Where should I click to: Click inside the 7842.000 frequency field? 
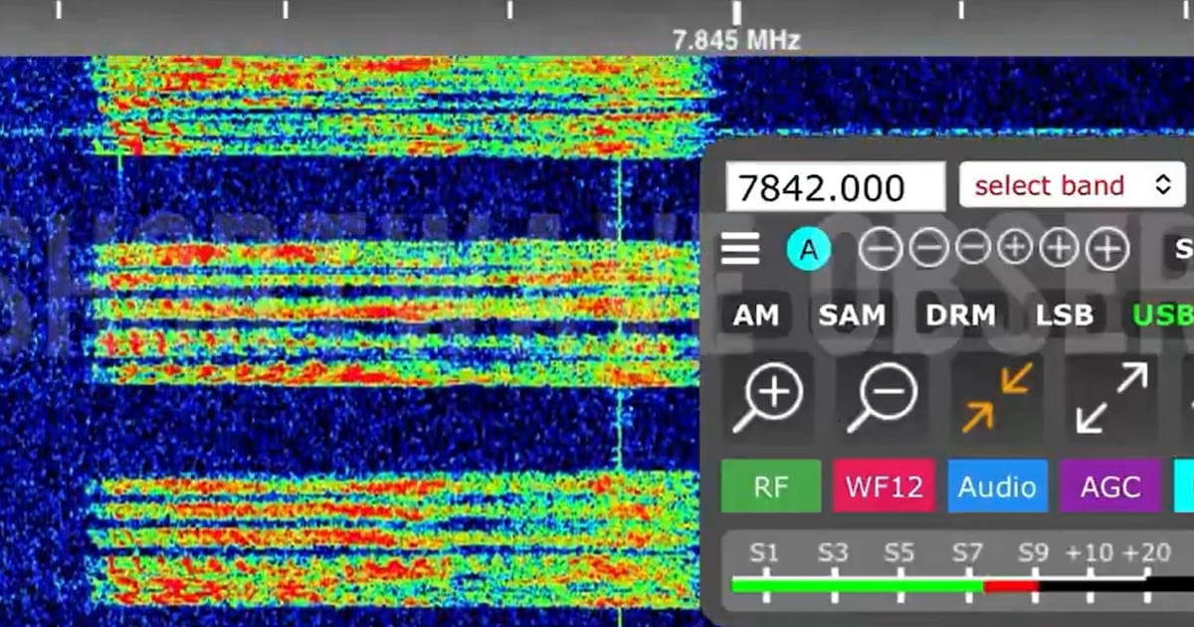[836, 185]
